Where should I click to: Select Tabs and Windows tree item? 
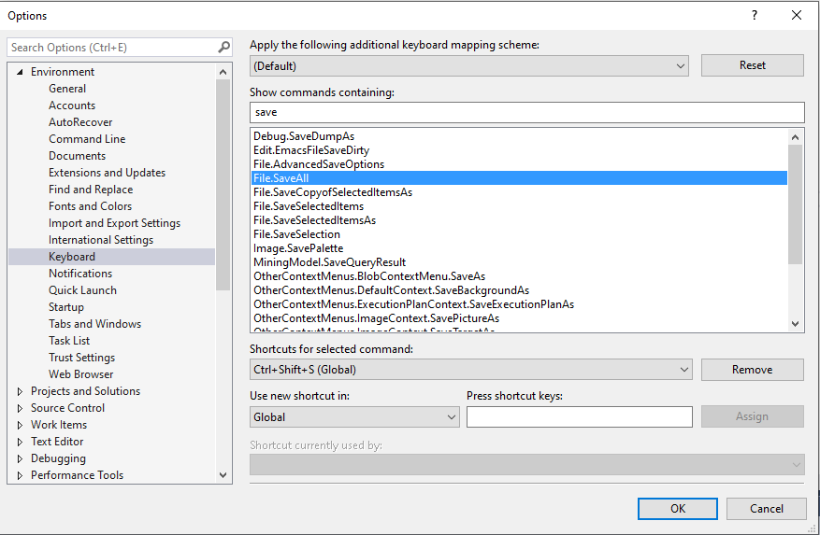tap(95, 324)
